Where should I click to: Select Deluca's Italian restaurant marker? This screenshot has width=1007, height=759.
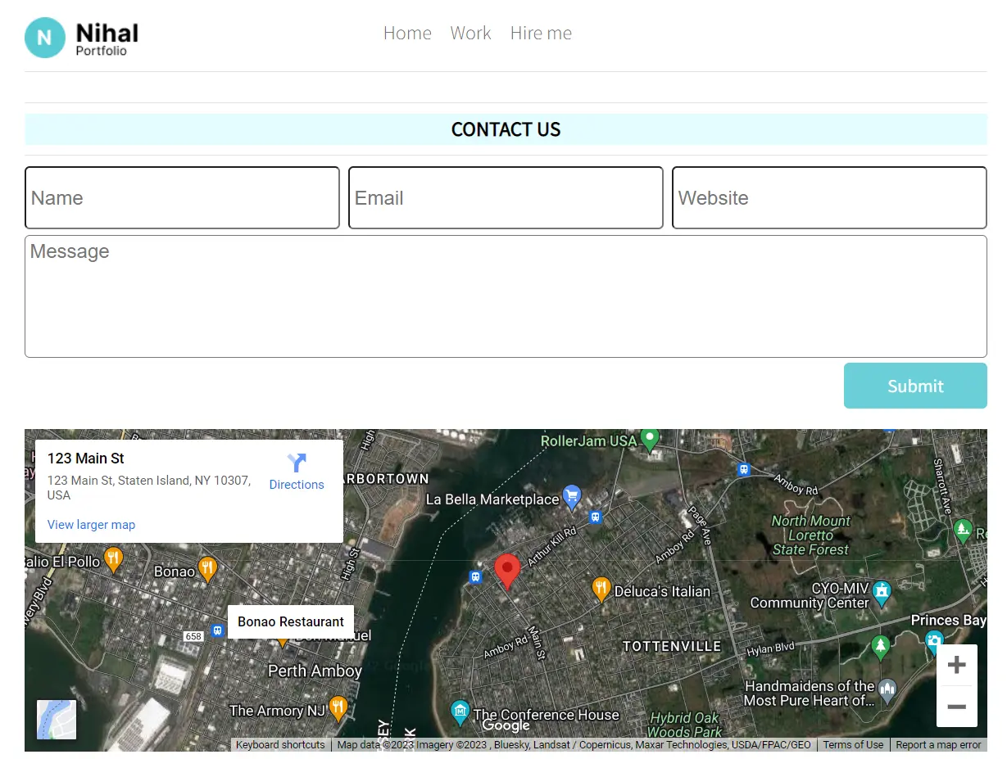601,589
